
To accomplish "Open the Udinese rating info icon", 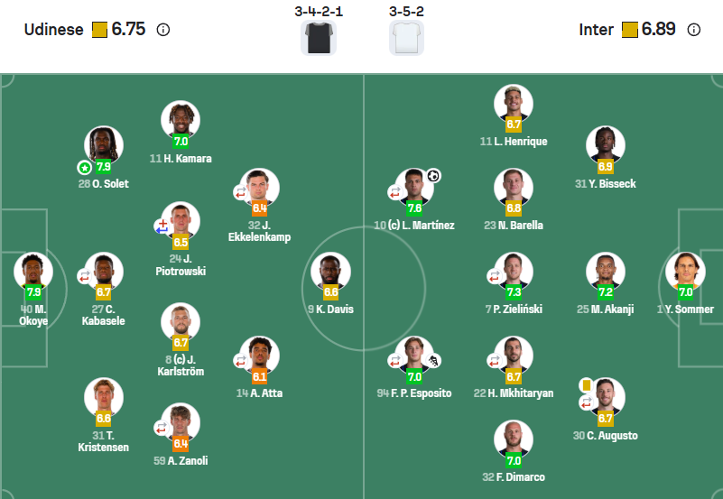I will 163,29.
